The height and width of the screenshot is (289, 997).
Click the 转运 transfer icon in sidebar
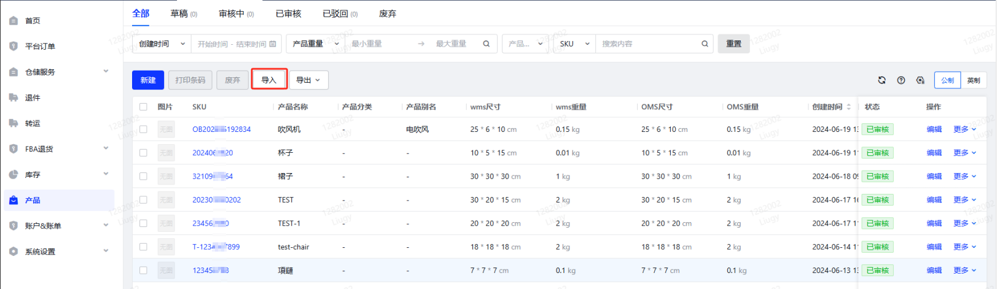[x=14, y=123]
